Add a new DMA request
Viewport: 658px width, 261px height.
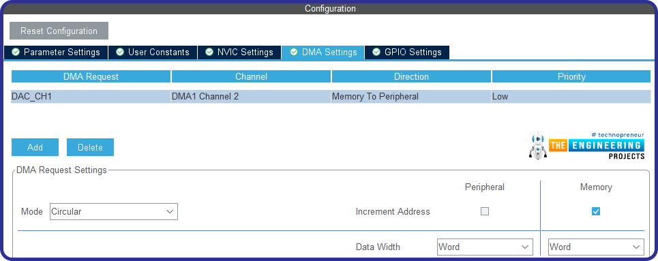pos(35,147)
